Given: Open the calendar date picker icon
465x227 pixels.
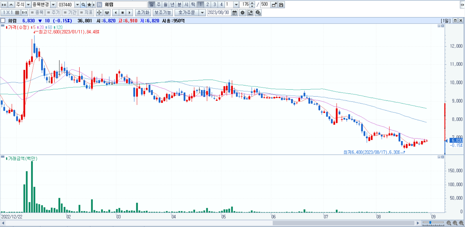Looking at the screenshot, I should [x=235, y=12].
